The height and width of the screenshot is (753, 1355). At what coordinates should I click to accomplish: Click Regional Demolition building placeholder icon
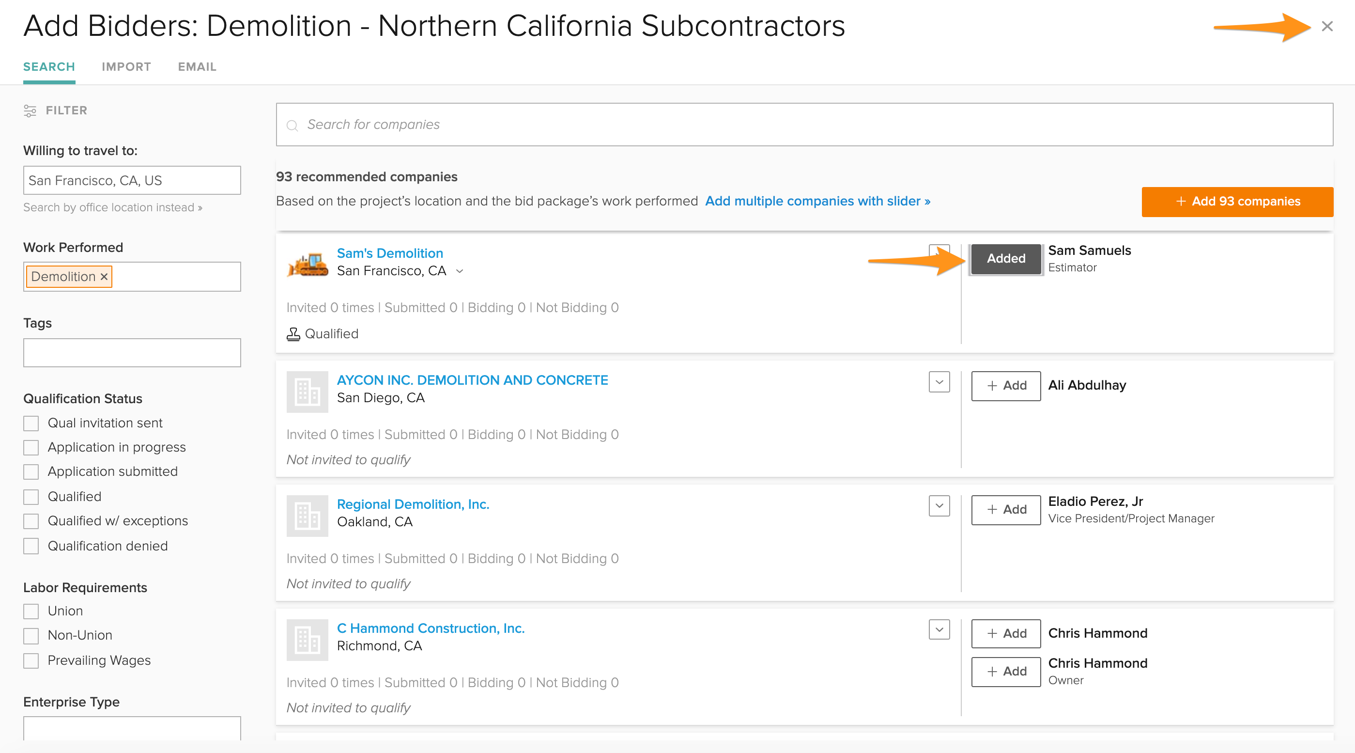point(307,516)
